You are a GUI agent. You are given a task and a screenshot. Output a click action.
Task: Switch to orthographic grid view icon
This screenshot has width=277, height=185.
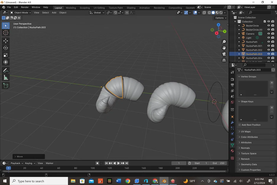point(224,60)
